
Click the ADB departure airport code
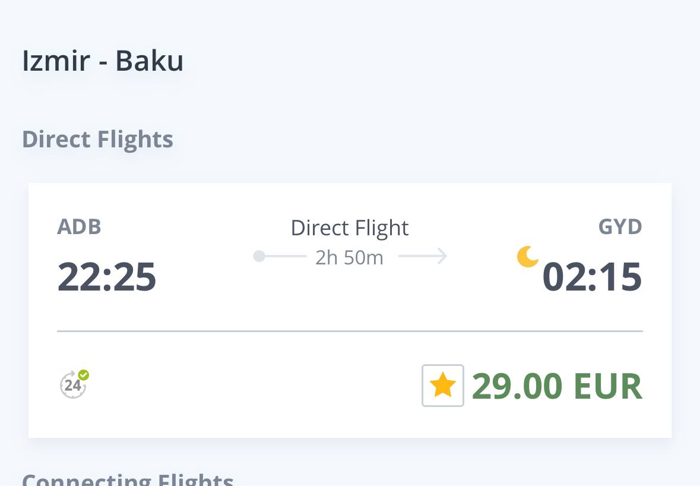[79, 227]
